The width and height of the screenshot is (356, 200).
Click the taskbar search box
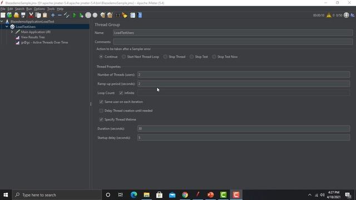57,195
